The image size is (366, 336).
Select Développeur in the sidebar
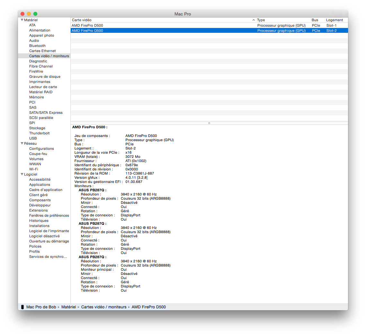pos(40,205)
